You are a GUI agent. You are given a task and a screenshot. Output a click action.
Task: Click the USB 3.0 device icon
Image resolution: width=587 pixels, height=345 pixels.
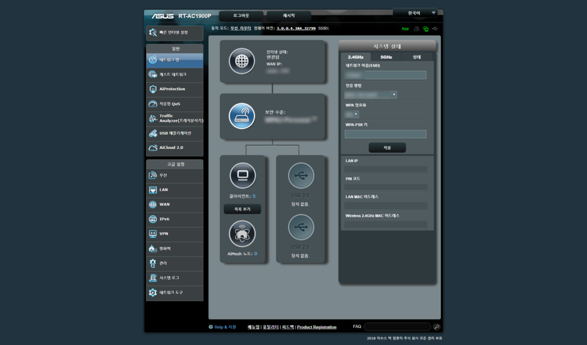[x=301, y=175]
